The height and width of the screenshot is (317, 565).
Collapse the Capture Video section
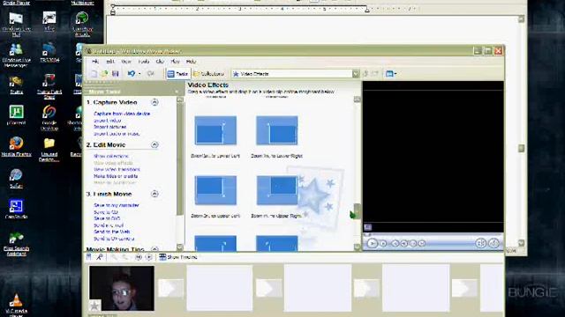coord(154,102)
